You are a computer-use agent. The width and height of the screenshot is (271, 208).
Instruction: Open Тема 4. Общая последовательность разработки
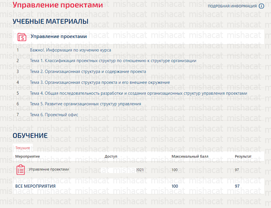(138, 93)
